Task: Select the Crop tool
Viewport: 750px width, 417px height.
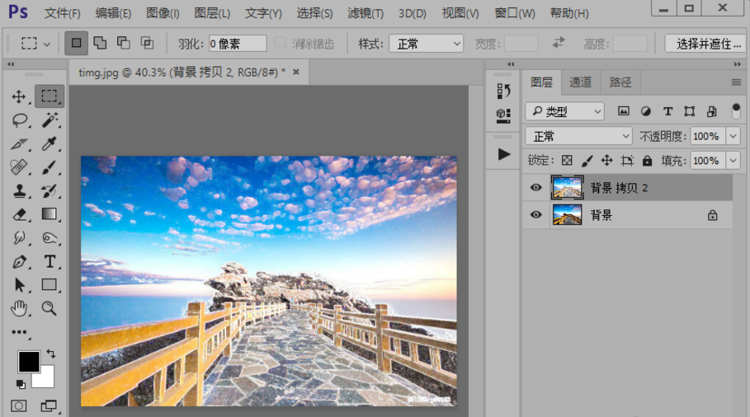Action: (x=19, y=143)
